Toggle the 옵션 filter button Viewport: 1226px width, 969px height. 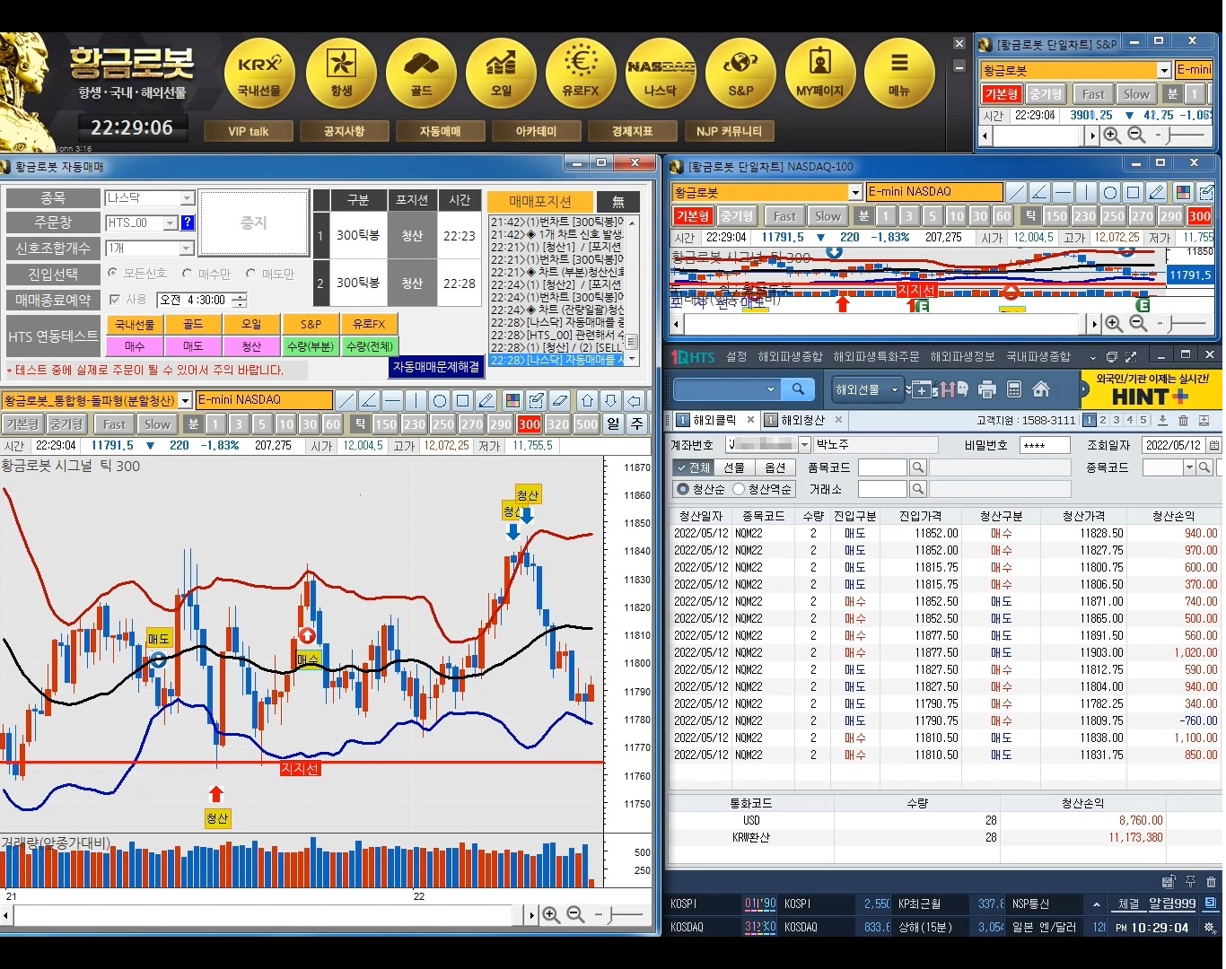(775, 467)
